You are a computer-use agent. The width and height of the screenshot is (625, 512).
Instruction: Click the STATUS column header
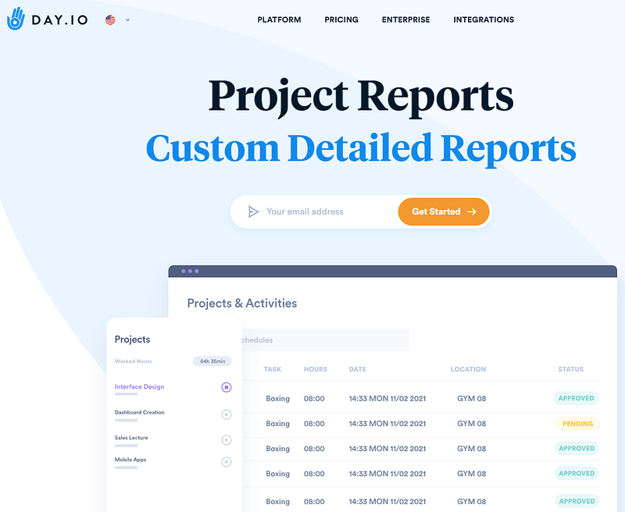click(570, 369)
